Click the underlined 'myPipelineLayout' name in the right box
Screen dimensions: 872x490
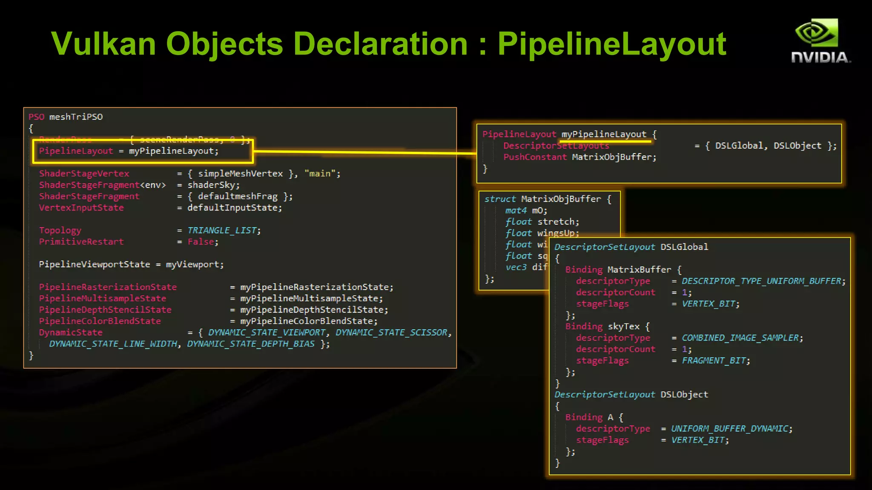(x=604, y=134)
